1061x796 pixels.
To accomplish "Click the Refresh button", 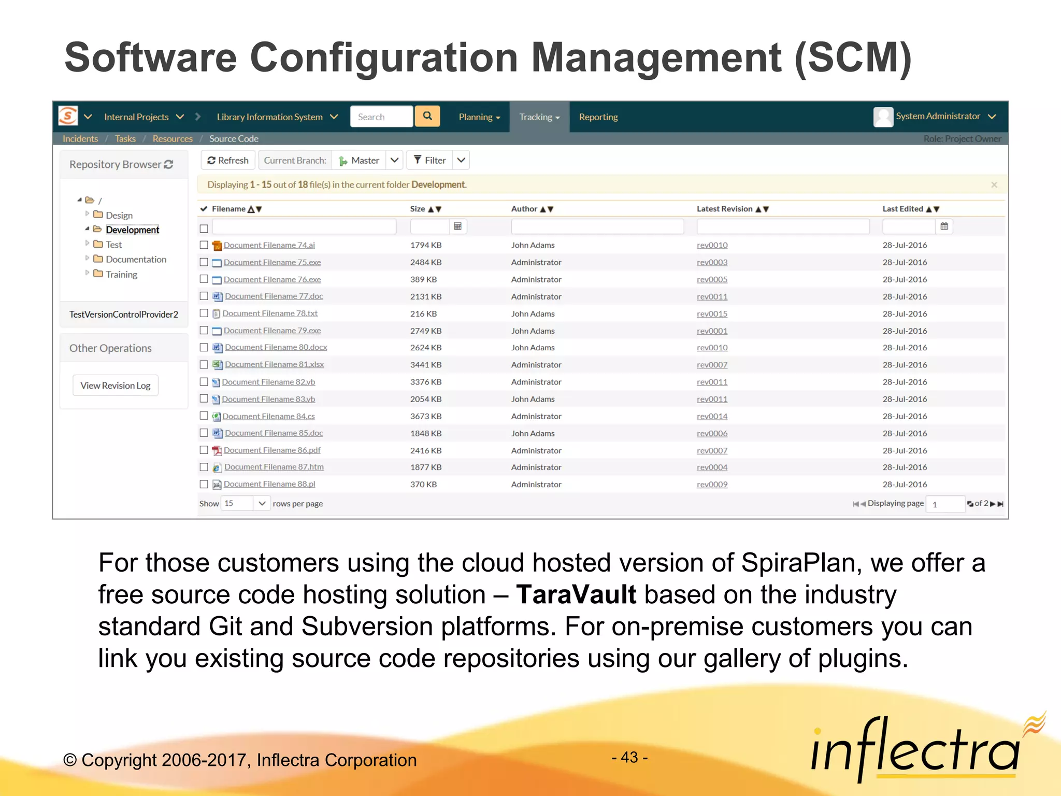I will [x=228, y=160].
